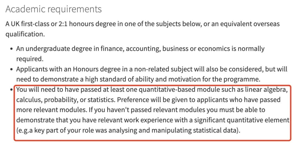Click the standalone word "required."
Image resolution: width=293 pixels, height=146 pixels.
click(x=30, y=59)
